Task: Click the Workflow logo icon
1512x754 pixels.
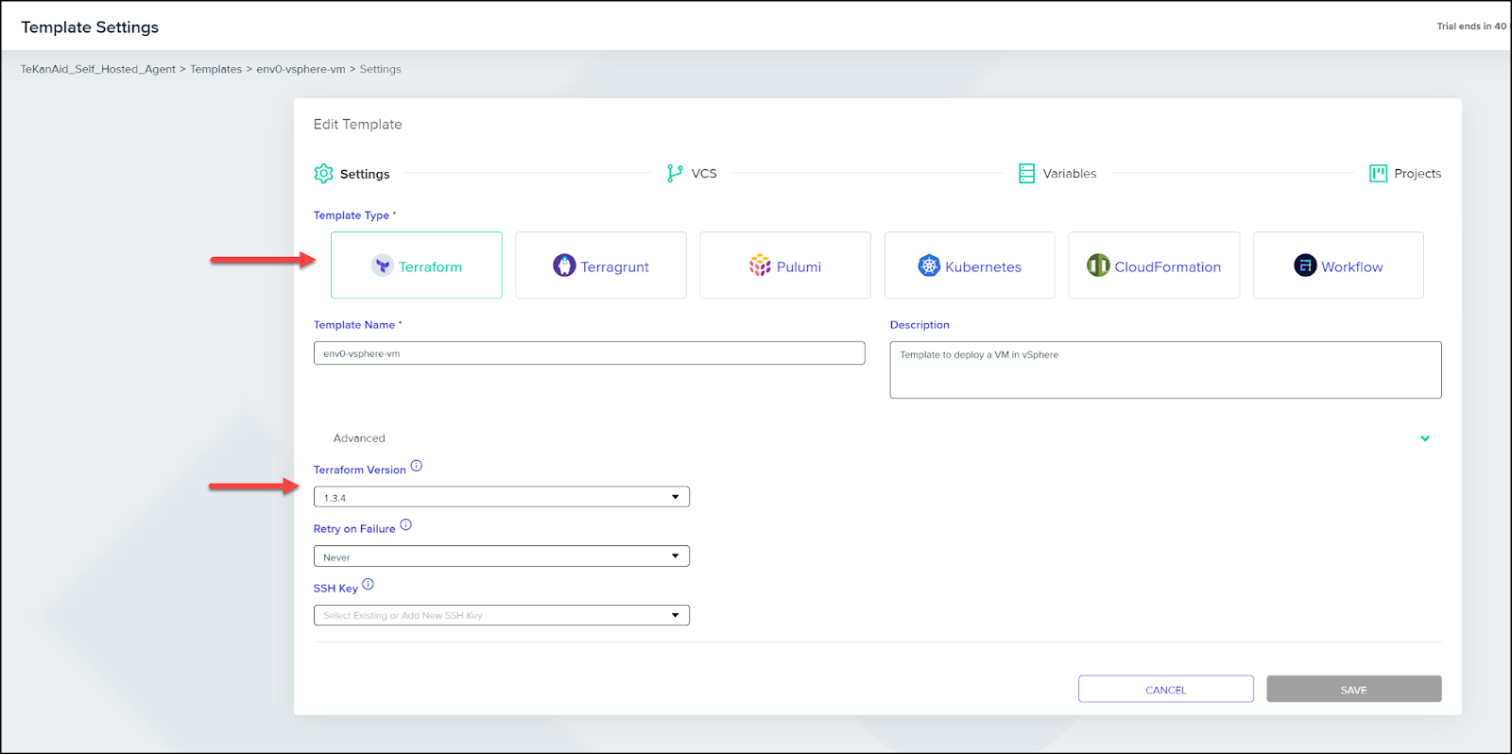Action: 1305,266
